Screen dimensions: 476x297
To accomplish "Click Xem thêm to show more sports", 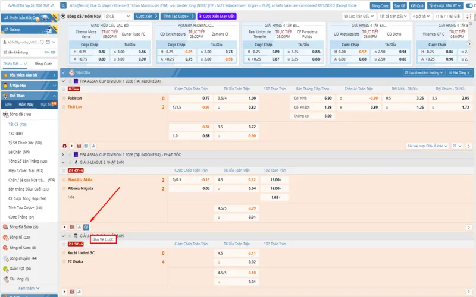I will click(x=29, y=288).
